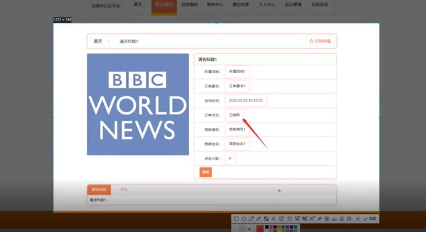Pin the screenshot to the screen

319,219
